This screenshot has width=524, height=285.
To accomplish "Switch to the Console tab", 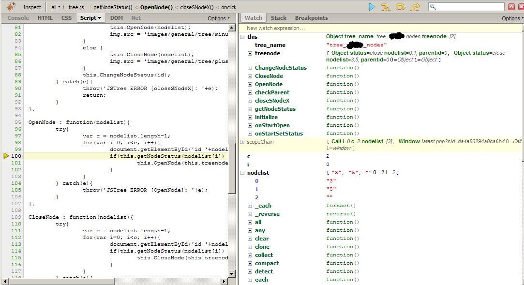I will pos(18,18).
